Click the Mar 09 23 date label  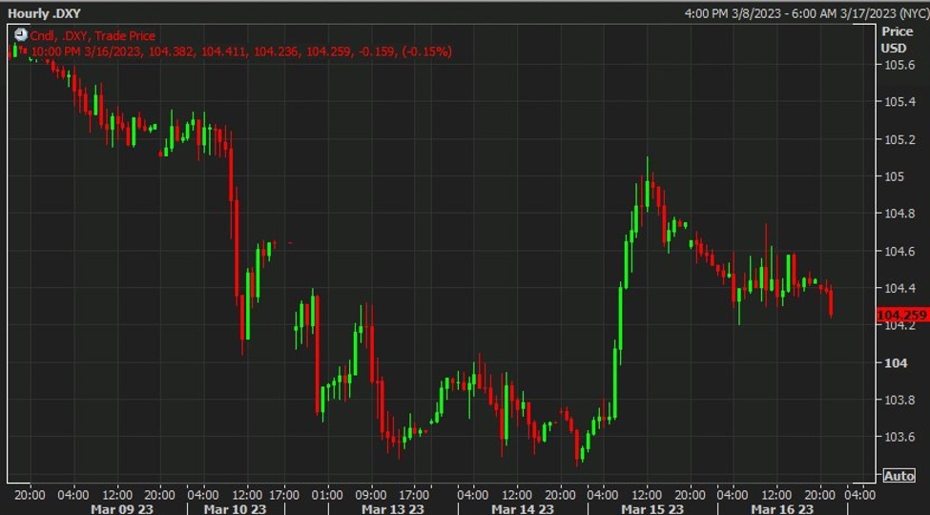[122, 509]
